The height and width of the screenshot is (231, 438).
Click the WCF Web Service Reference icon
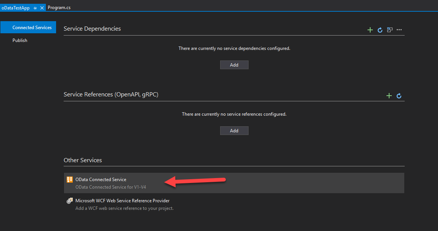pos(69,201)
